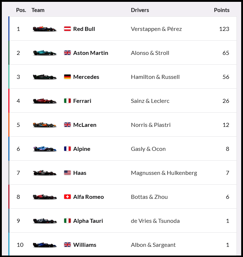Click the French flag next to Alpine
243x257 pixels.
tap(67, 149)
